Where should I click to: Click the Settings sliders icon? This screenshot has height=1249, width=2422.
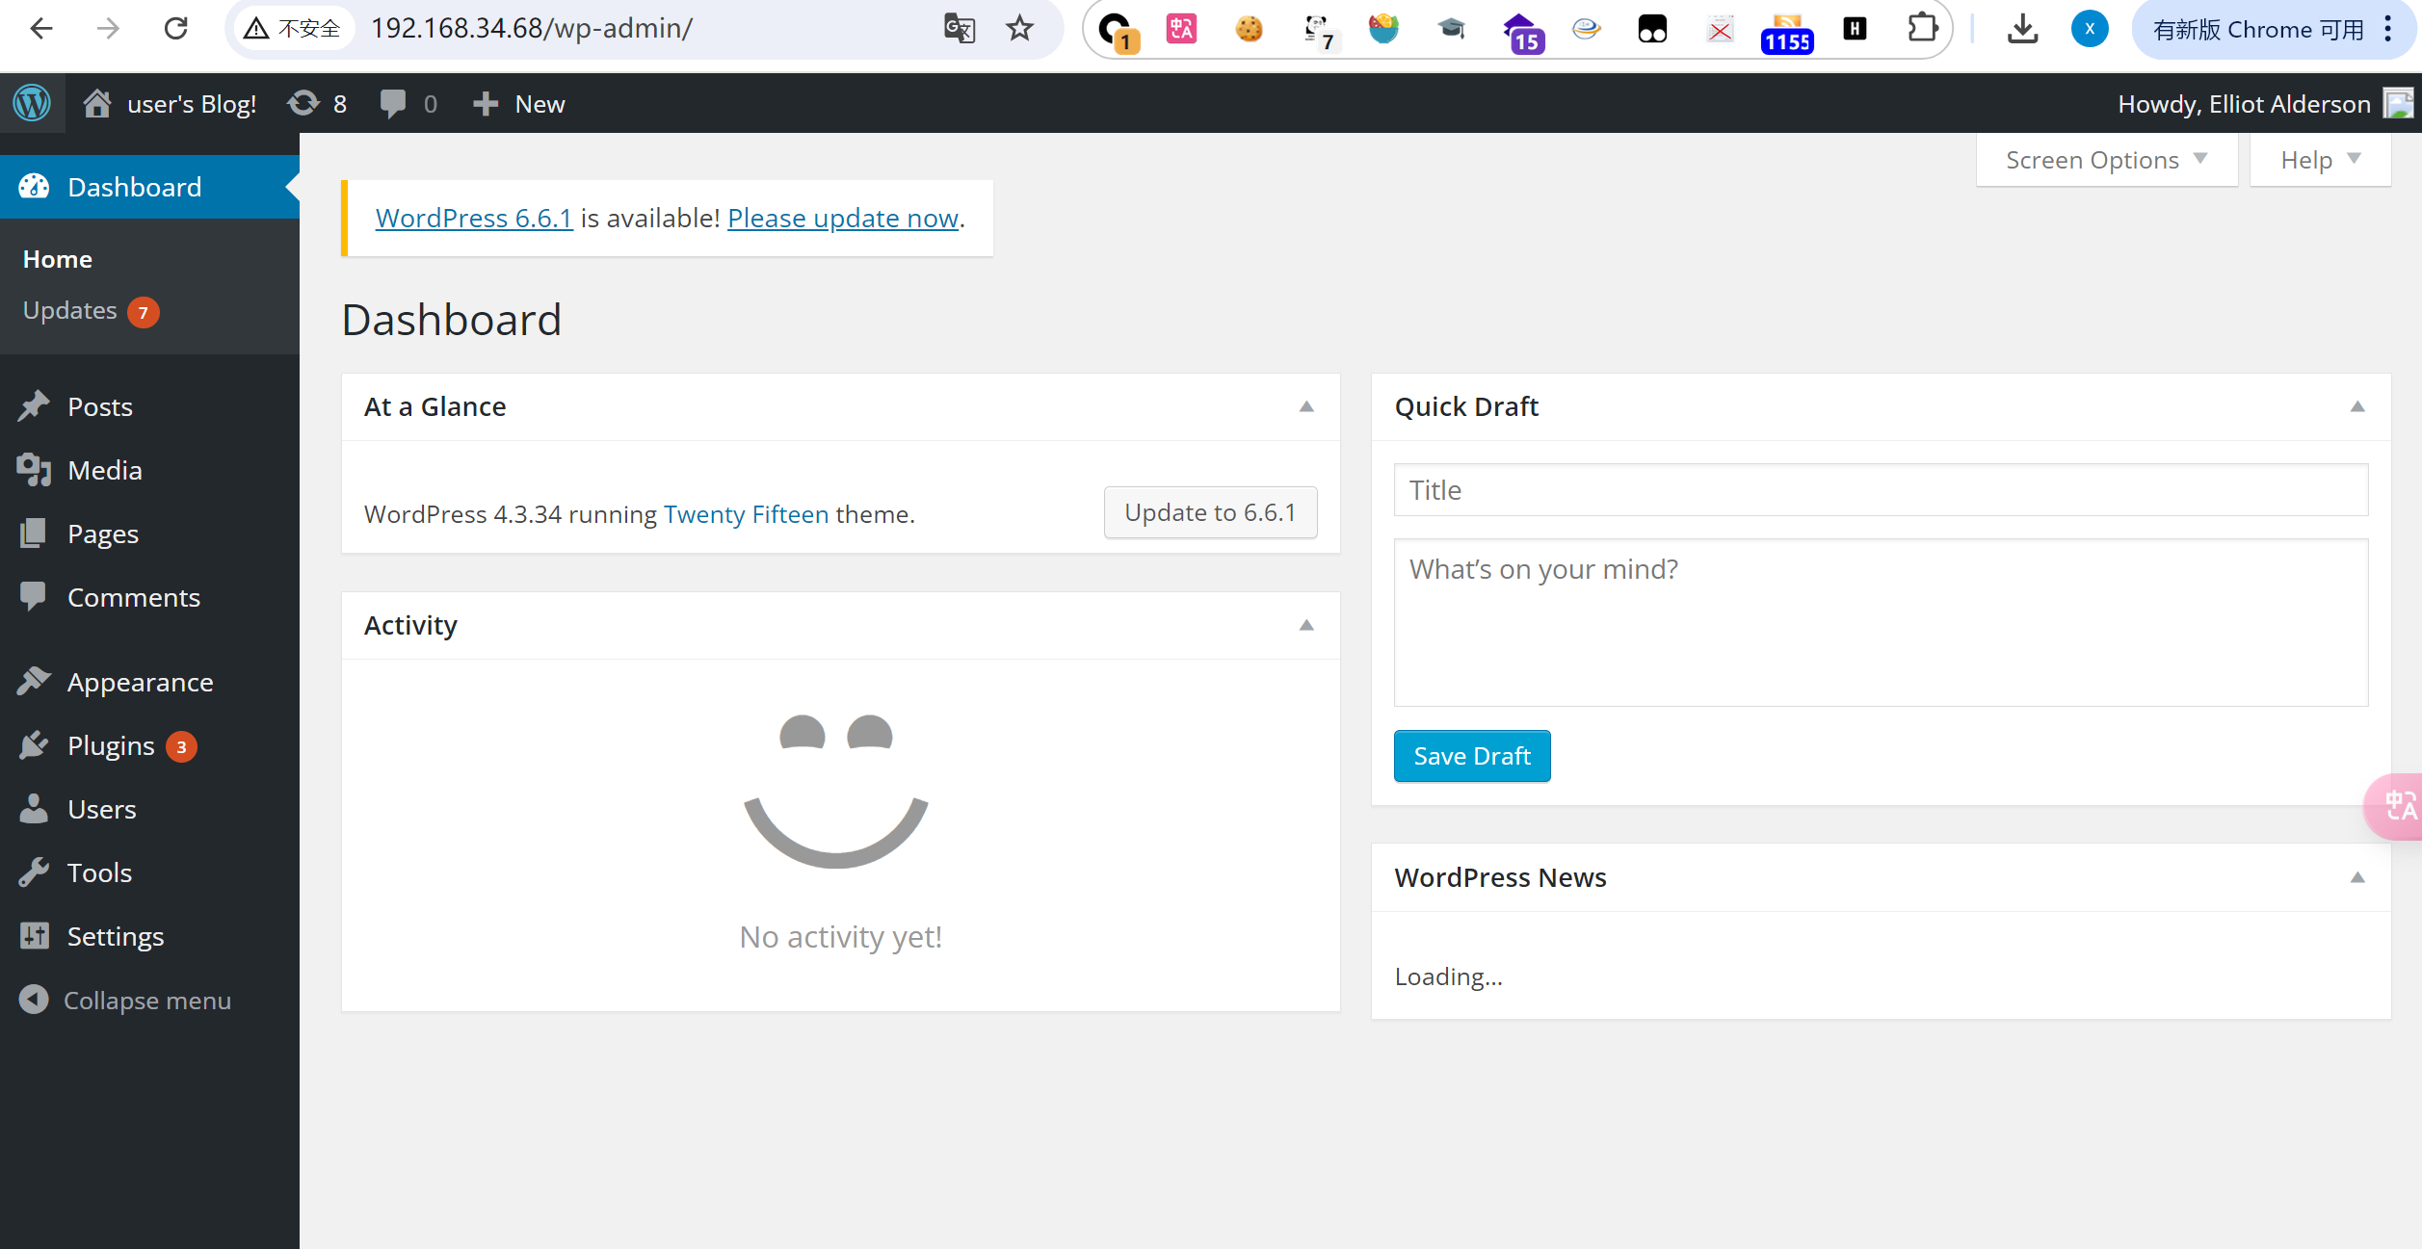click(34, 935)
